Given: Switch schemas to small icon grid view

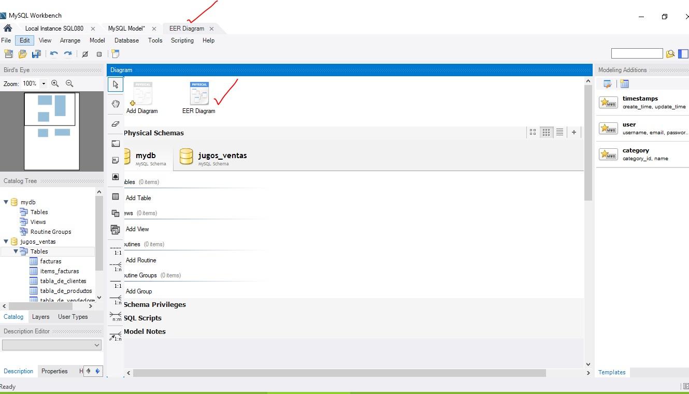Looking at the screenshot, I should pos(546,133).
